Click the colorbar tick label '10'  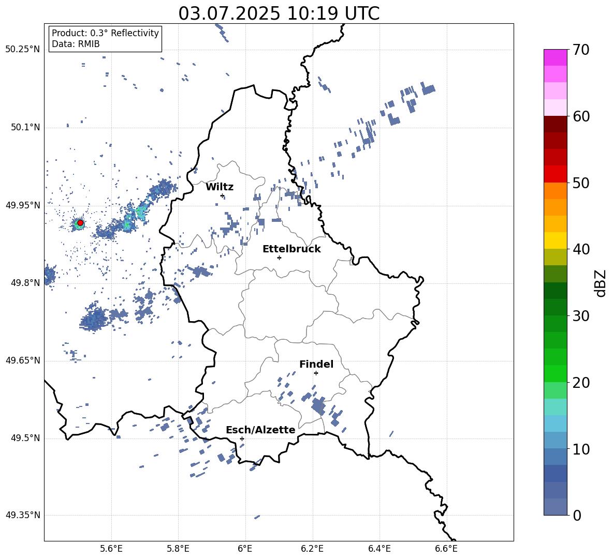coord(581,449)
